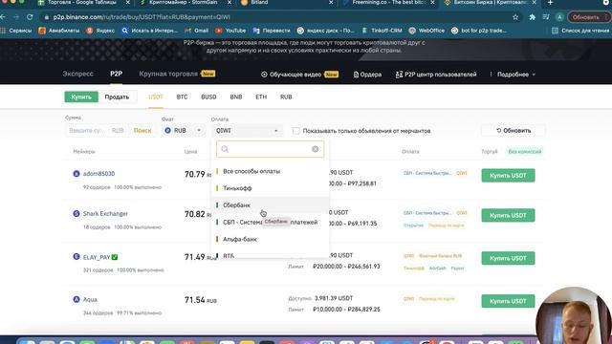Image resolution: width=612 pixels, height=344 pixels.
Task: Click the Поиск search button
Action: point(142,130)
